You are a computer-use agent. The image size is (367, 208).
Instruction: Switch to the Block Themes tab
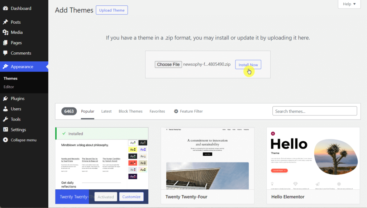pyautogui.click(x=130, y=111)
